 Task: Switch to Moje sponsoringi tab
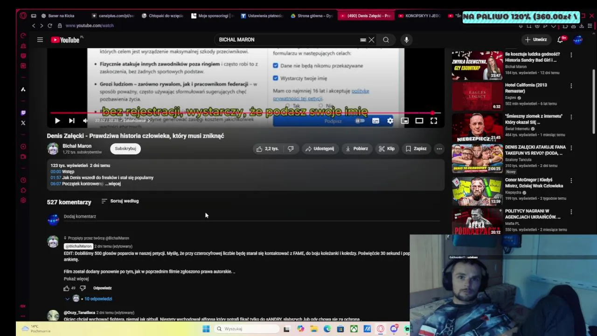pyautogui.click(x=213, y=16)
